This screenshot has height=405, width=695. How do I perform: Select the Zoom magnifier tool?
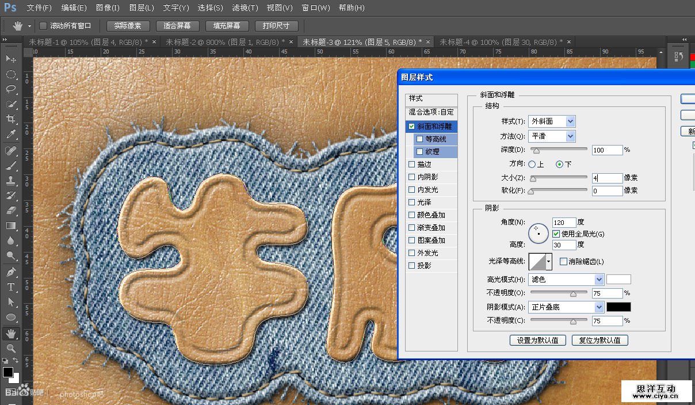[x=10, y=348]
